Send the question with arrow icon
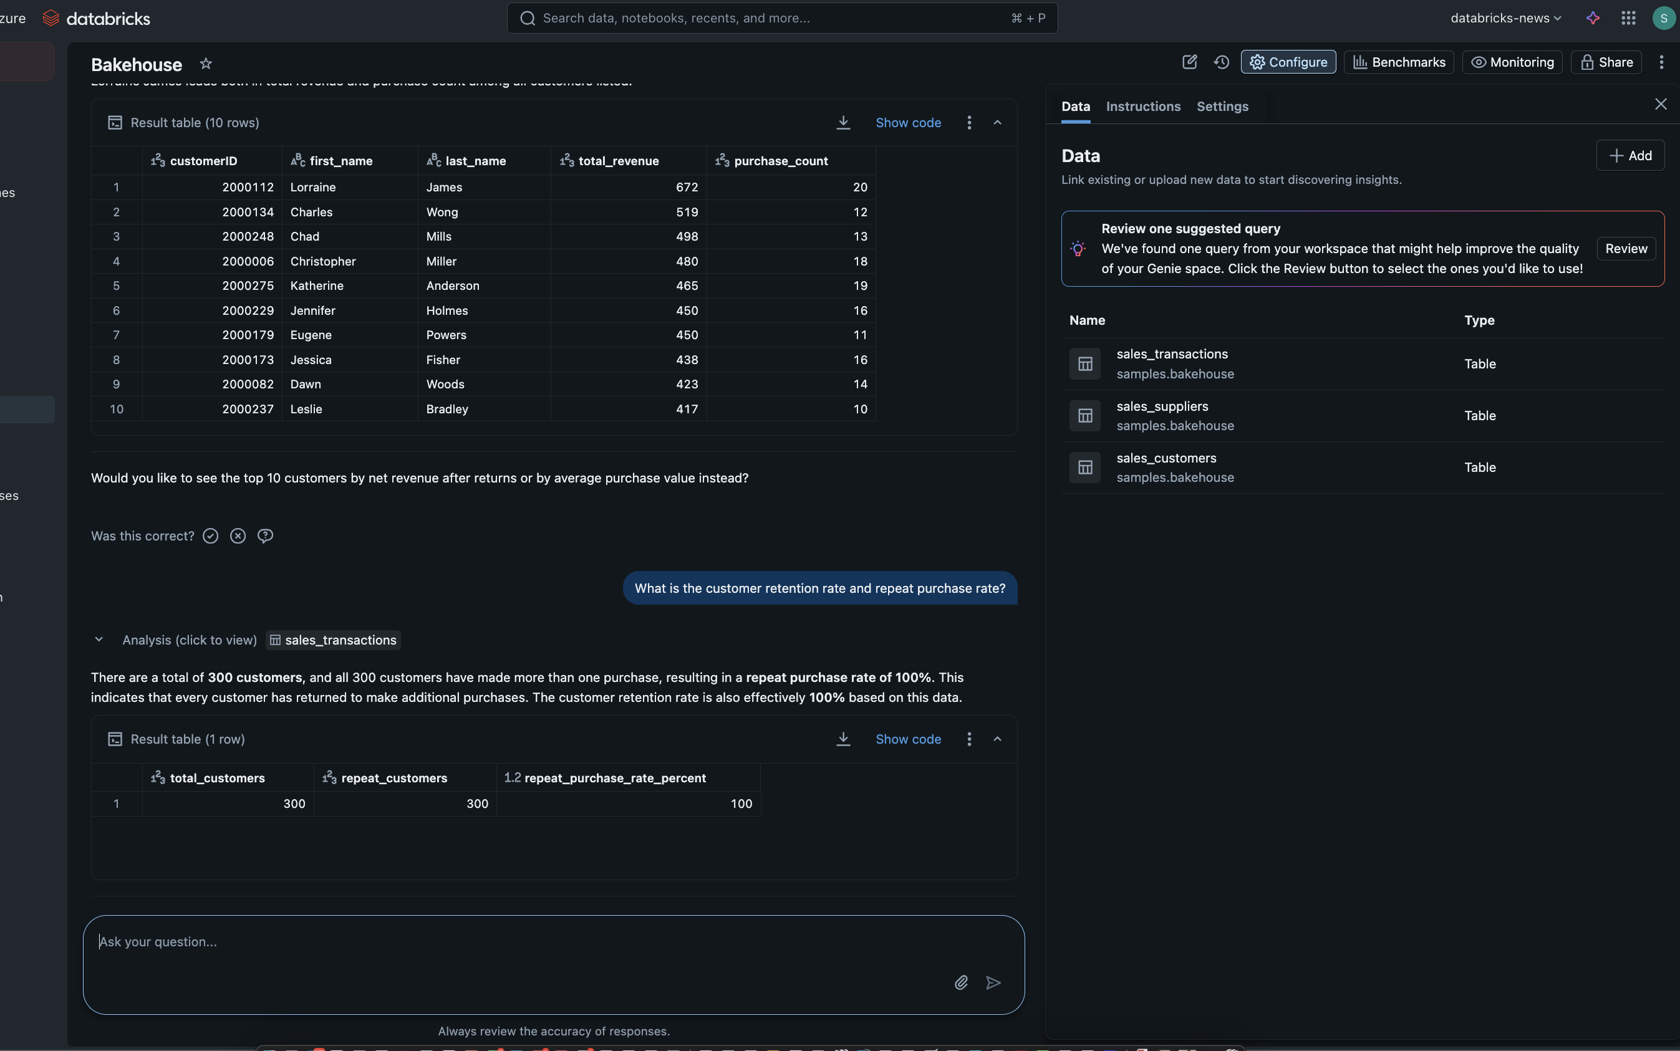 click(993, 982)
